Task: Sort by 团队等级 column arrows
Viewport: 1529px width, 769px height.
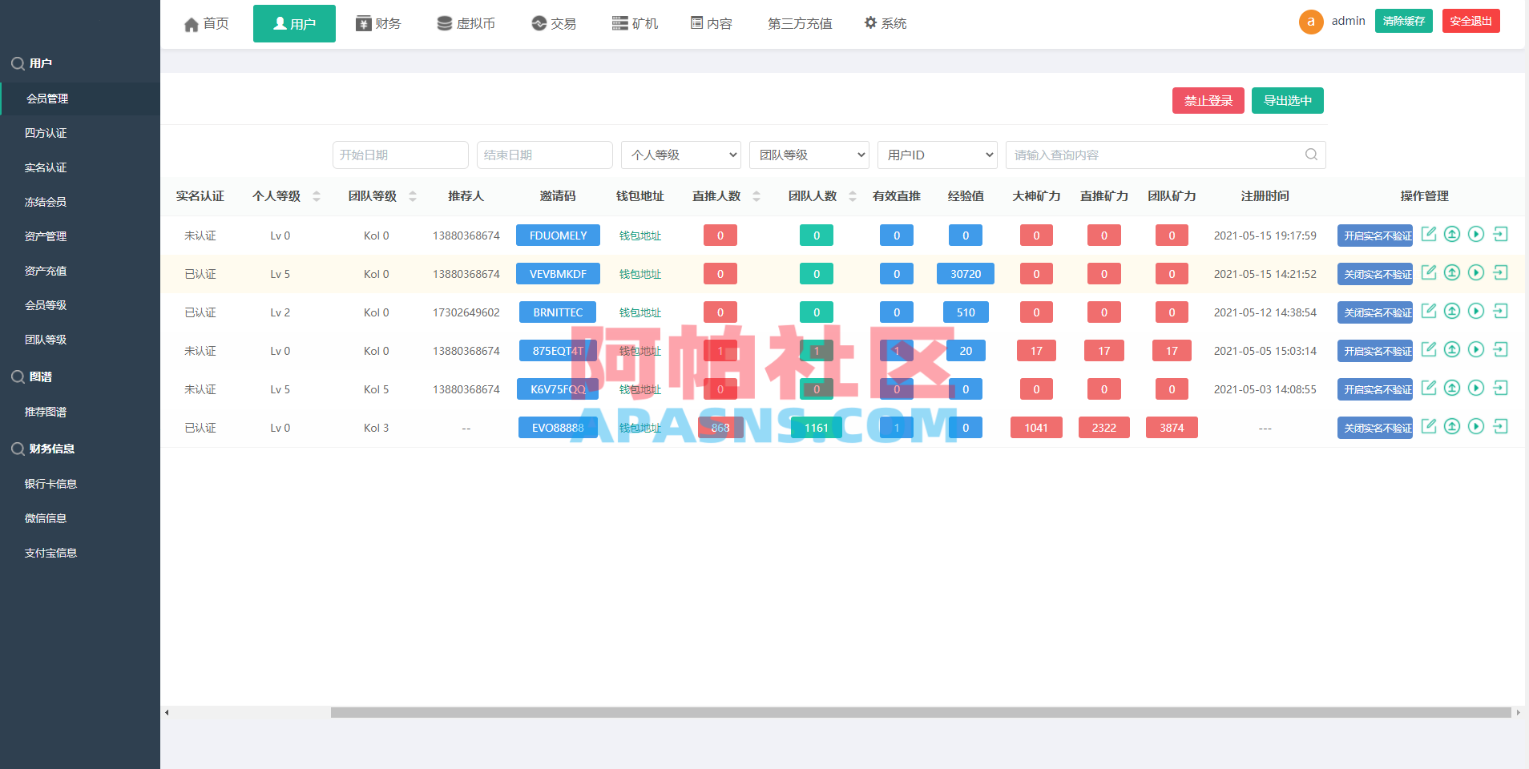Action: click(x=413, y=196)
